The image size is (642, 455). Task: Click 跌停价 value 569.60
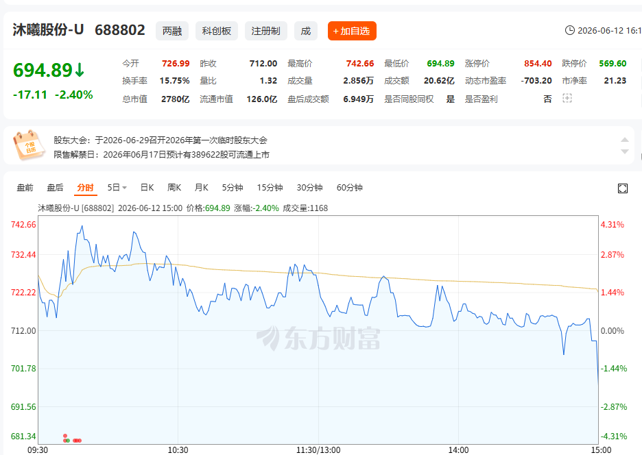point(613,64)
